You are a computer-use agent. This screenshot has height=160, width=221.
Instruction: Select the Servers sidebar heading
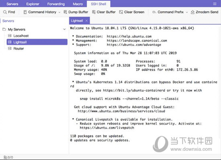point(8,21)
